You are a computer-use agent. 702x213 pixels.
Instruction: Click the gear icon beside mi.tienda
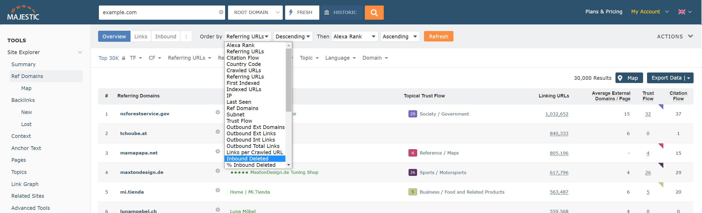tap(218, 190)
